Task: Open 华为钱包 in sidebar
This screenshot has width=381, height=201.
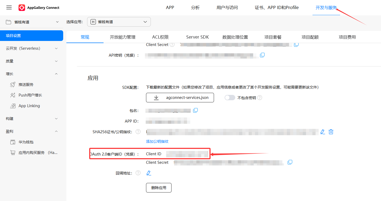Action: (26, 142)
